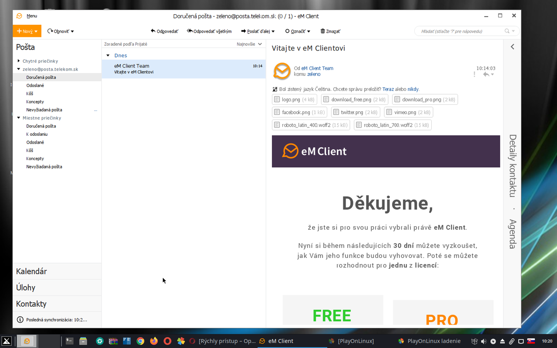Open facebook.png attachment
The image size is (557, 348).
(x=300, y=112)
